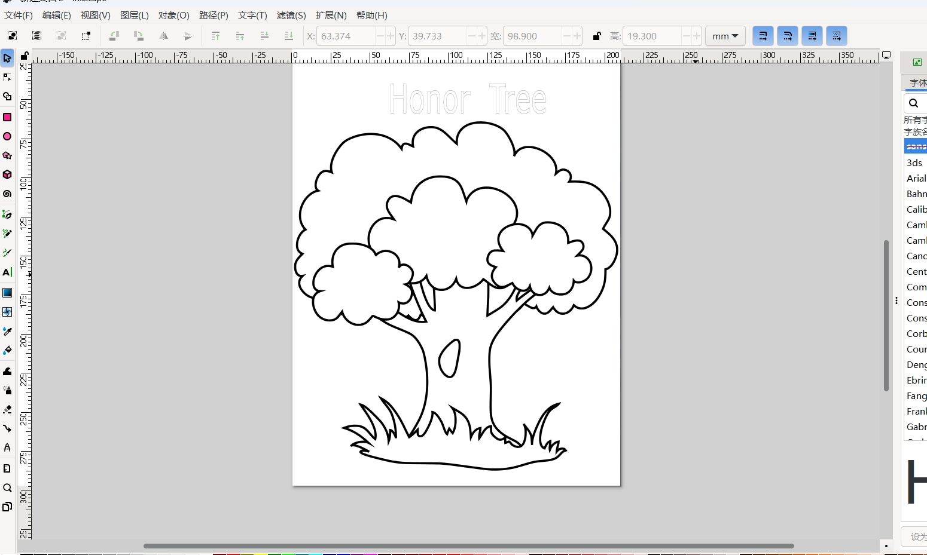This screenshot has height=555, width=927.
Task: Open the 图层(L) menu
Action: [x=135, y=15]
